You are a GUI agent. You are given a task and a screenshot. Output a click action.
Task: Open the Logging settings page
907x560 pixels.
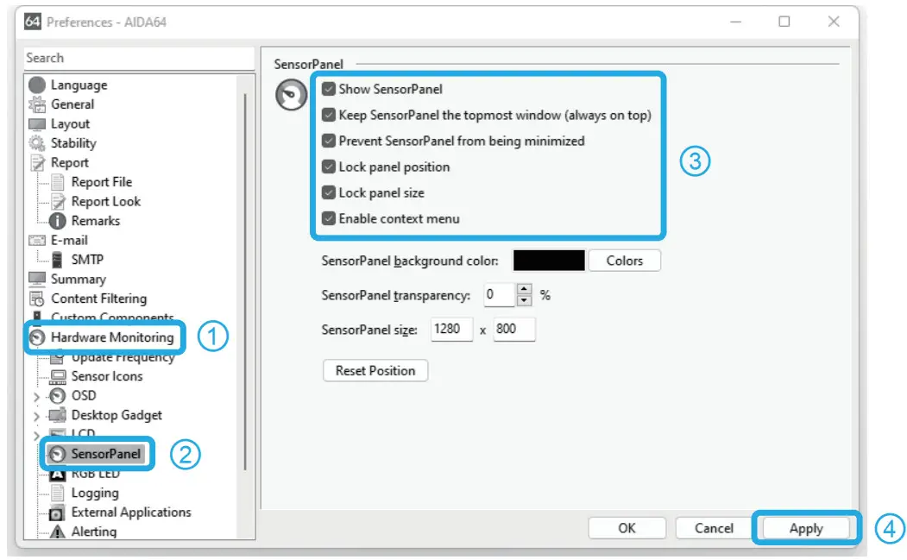coord(95,493)
